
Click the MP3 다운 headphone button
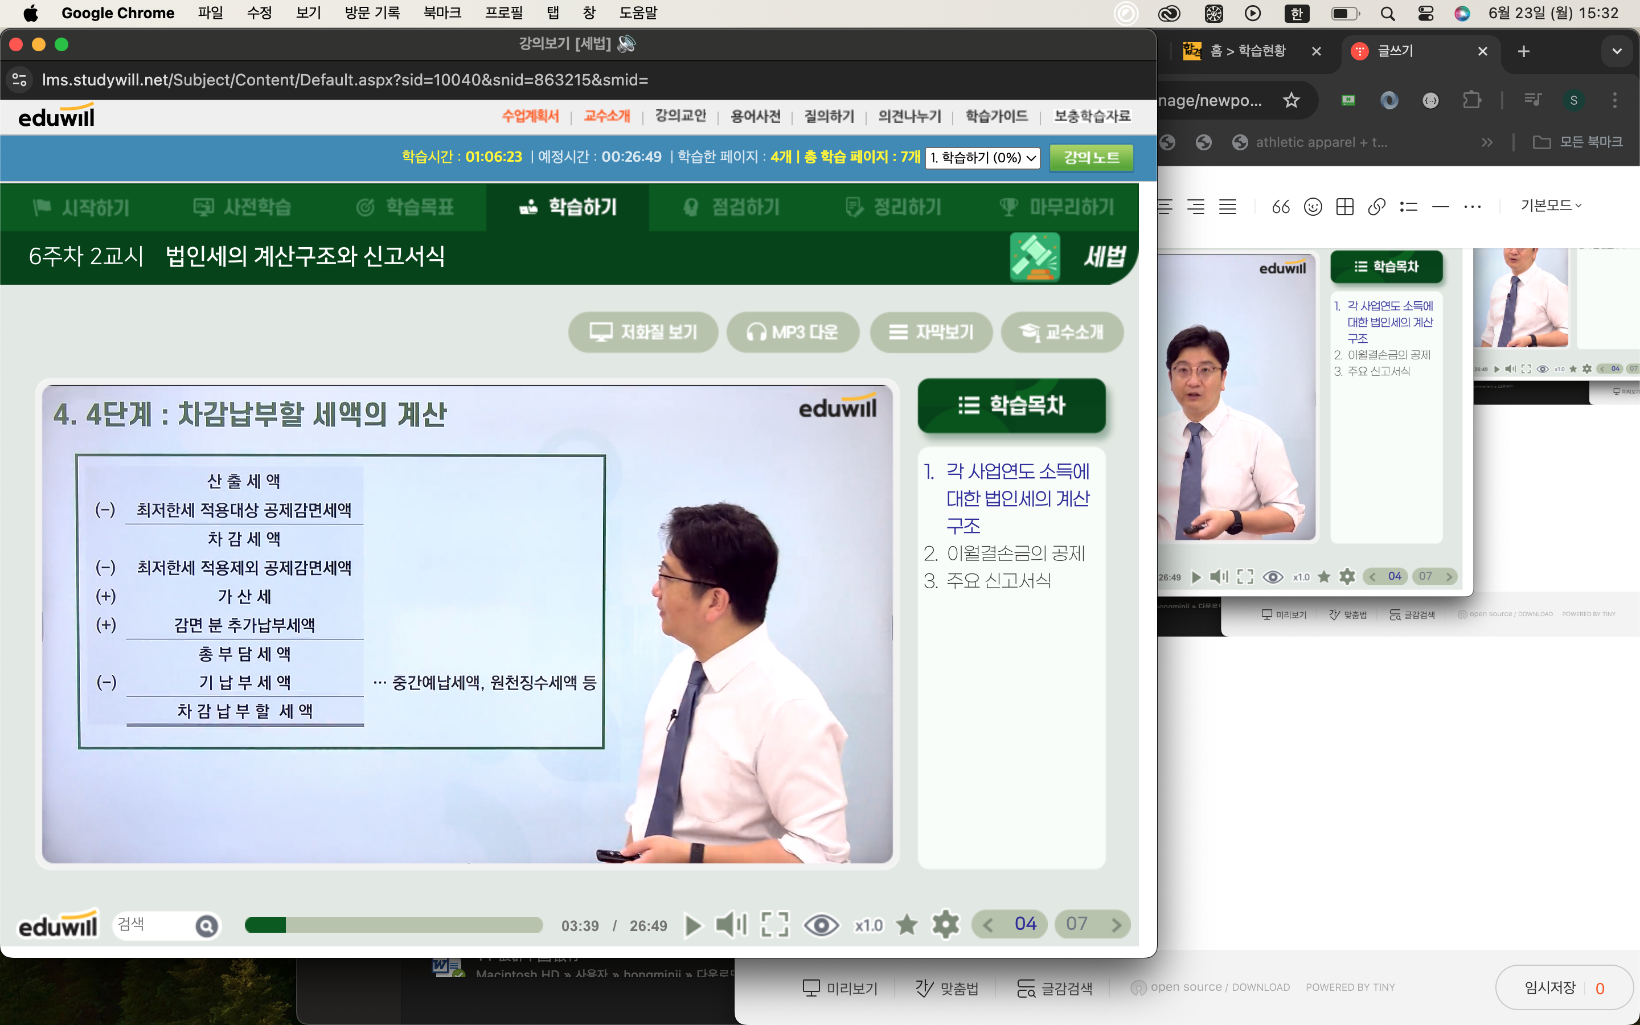click(792, 332)
